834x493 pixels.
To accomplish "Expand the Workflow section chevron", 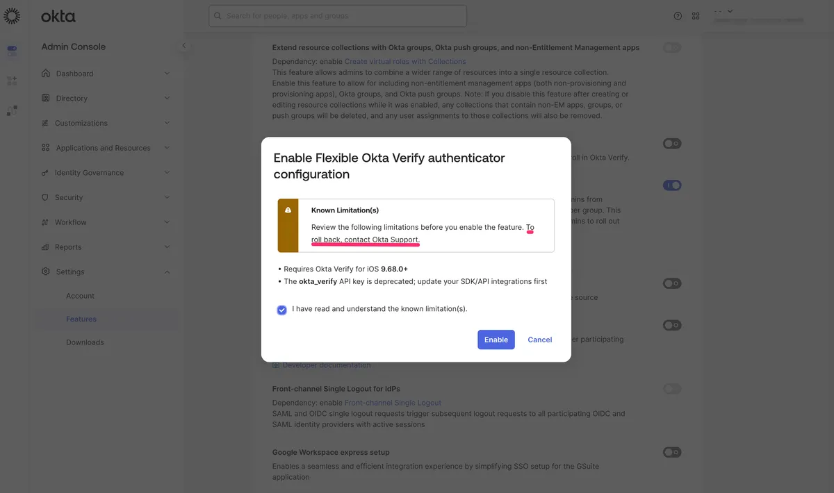I will (x=167, y=222).
